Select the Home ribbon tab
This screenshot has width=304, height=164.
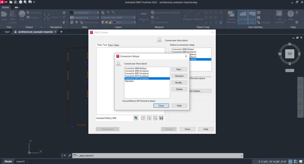coord(5,7)
